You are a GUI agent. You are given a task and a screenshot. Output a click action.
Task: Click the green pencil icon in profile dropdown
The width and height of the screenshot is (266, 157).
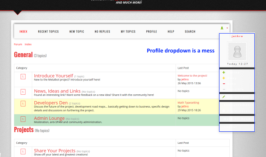pos(224,97)
